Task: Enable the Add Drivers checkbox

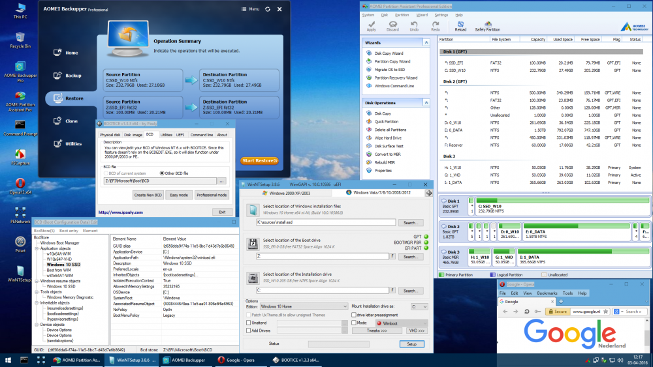Action: pyautogui.click(x=249, y=330)
